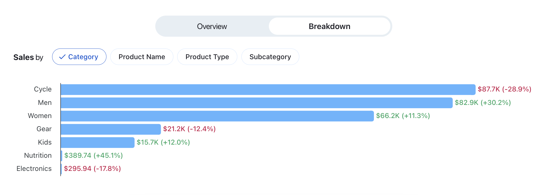Click the Nutrition category label
The height and width of the screenshot is (195, 547).
(x=38, y=156)
